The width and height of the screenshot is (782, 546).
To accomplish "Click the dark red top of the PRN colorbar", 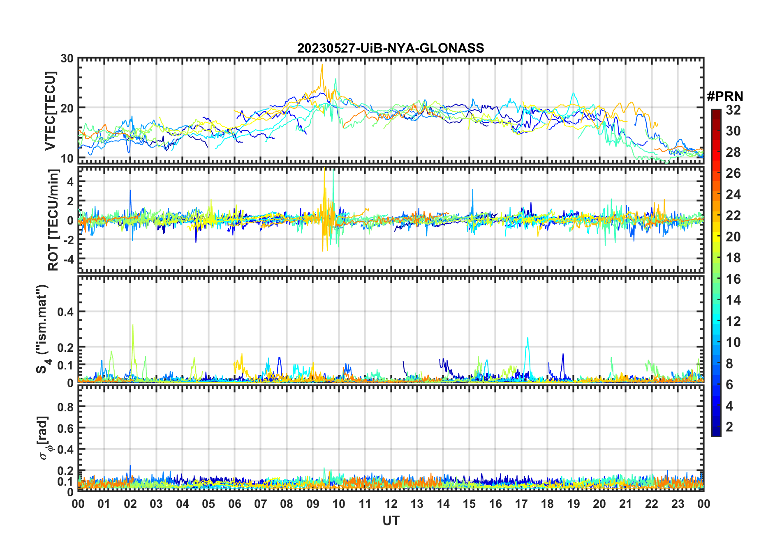I will pos(716,112).
